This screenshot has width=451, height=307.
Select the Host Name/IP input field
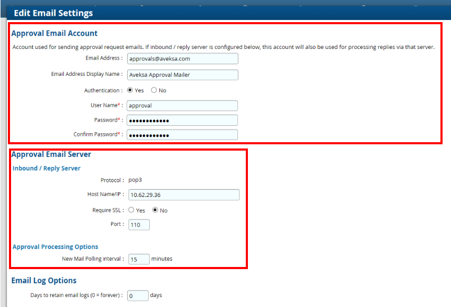point(184,194)
